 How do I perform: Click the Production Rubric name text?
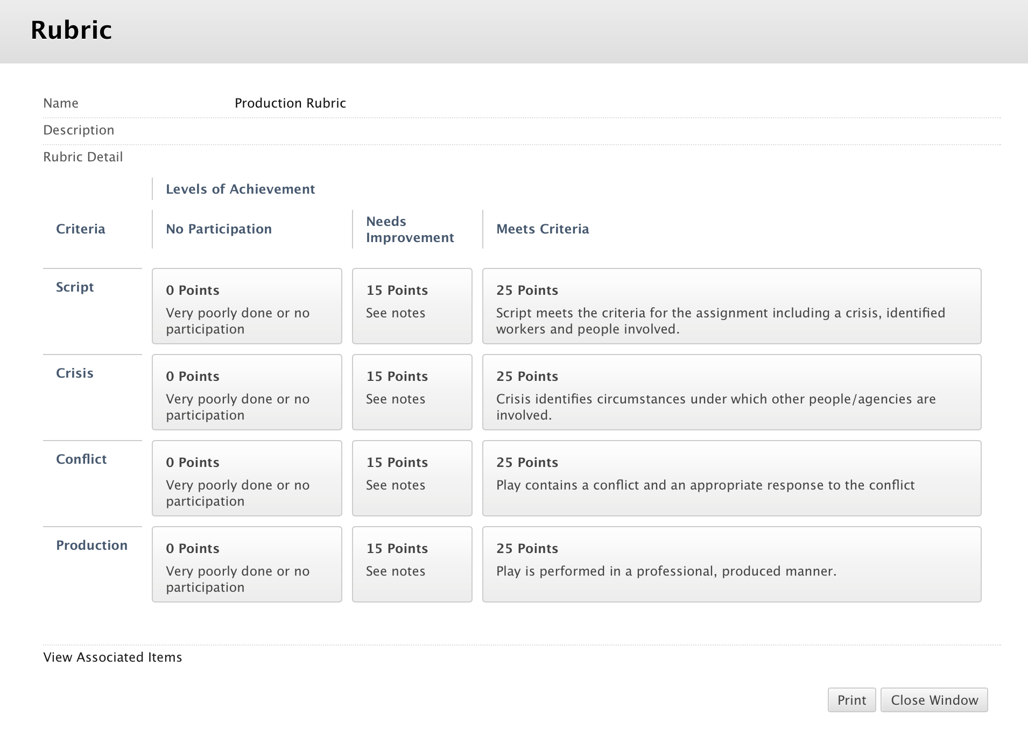290,103
